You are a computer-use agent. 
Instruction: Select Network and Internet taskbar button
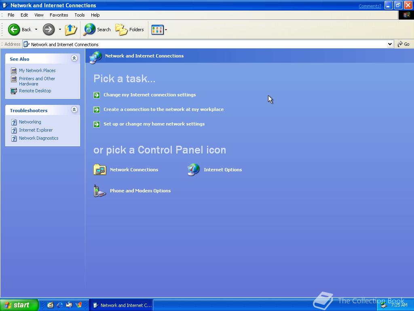(x=121, y=305)
